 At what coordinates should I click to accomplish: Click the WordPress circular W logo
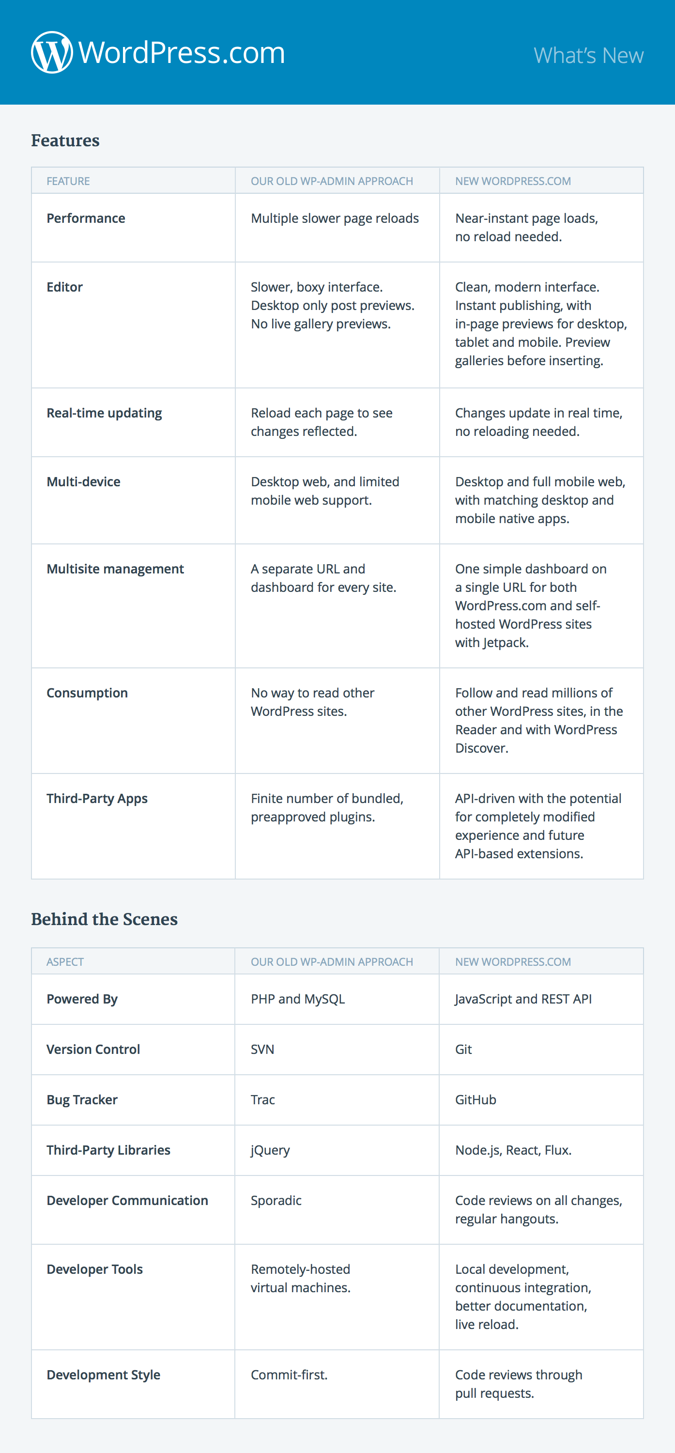coord(52,52)
